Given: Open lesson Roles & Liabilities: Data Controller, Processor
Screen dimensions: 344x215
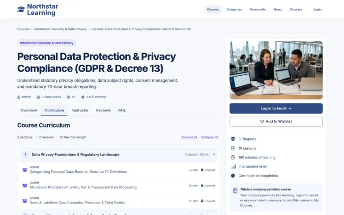Looking at the screenshot, I should (x=77, y=203).
